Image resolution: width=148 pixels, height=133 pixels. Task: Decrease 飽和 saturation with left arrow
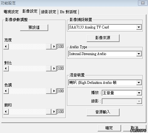6,112
